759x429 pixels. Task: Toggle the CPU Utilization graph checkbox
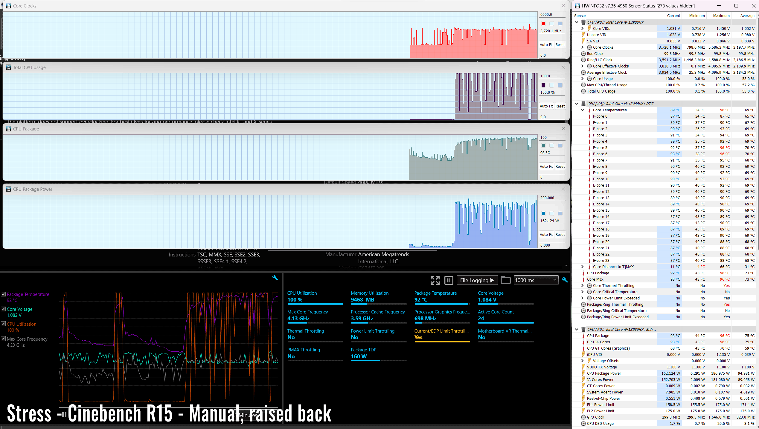pyautogui.click(x=3, y=324)
